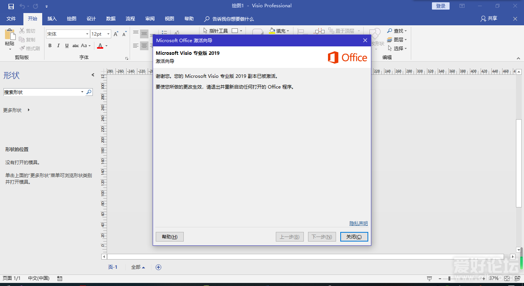Open the All pages (全部) list
The image size is (524, 286).
138,267
